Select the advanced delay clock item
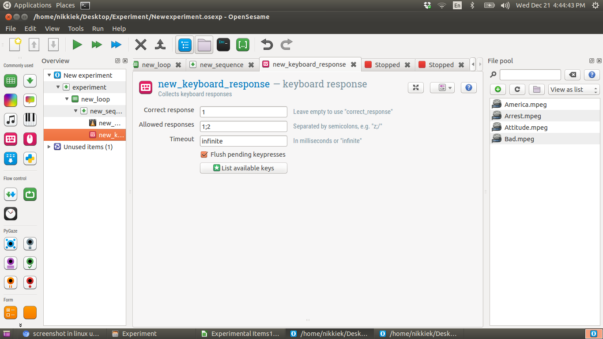 [x=11, y=214]
